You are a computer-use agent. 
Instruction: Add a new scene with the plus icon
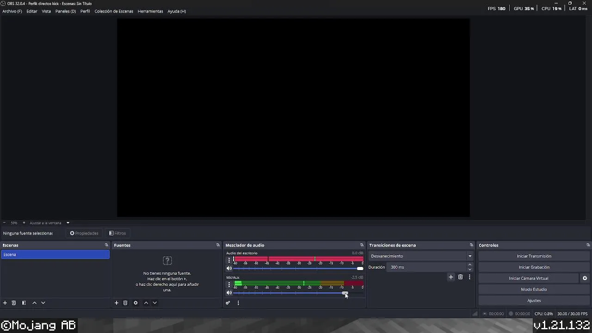click(x=5, y=303)
